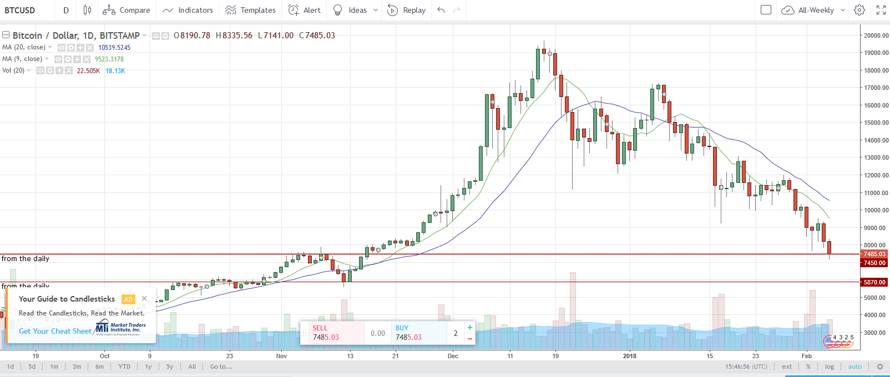This screenshot has width=890, height=377.
Task: Toggle visibility of the Vol 20 indicator
Action: pyautogui.click(x=41, y=71)
